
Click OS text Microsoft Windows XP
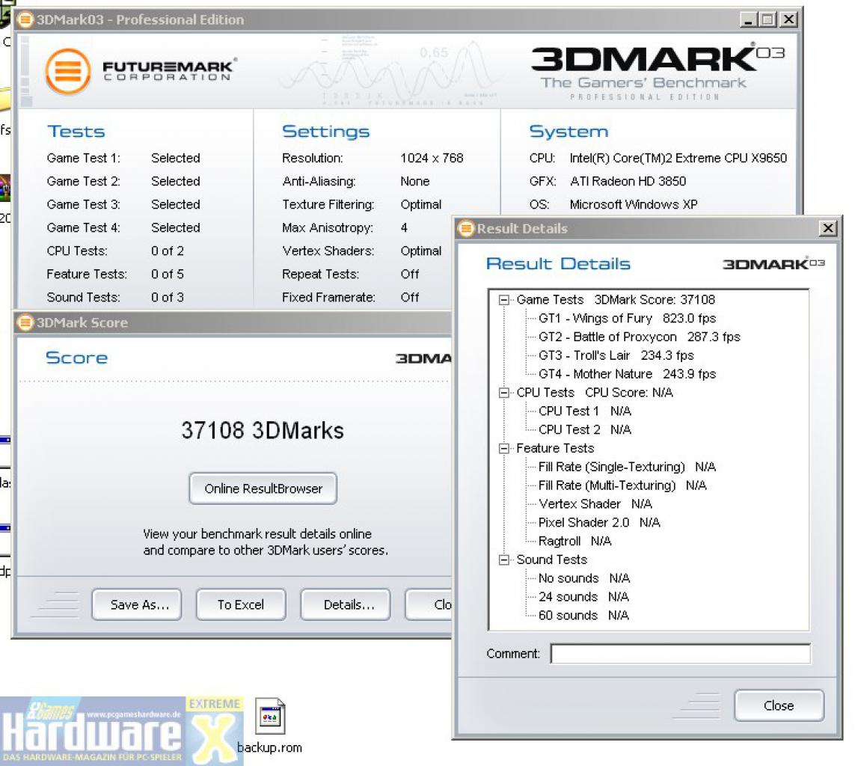point(634,204)
